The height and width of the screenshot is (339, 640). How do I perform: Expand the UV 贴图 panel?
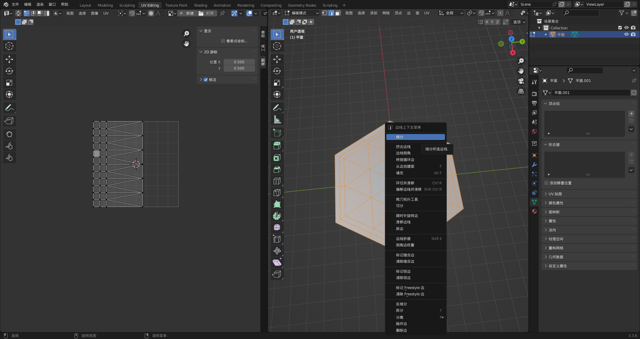(589, 194)
